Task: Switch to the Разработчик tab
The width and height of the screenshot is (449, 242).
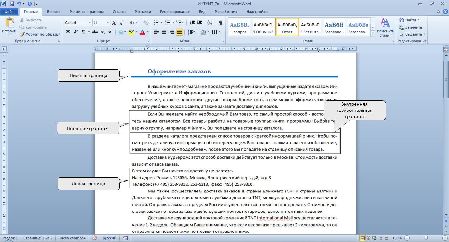Action: pos(226,12)
